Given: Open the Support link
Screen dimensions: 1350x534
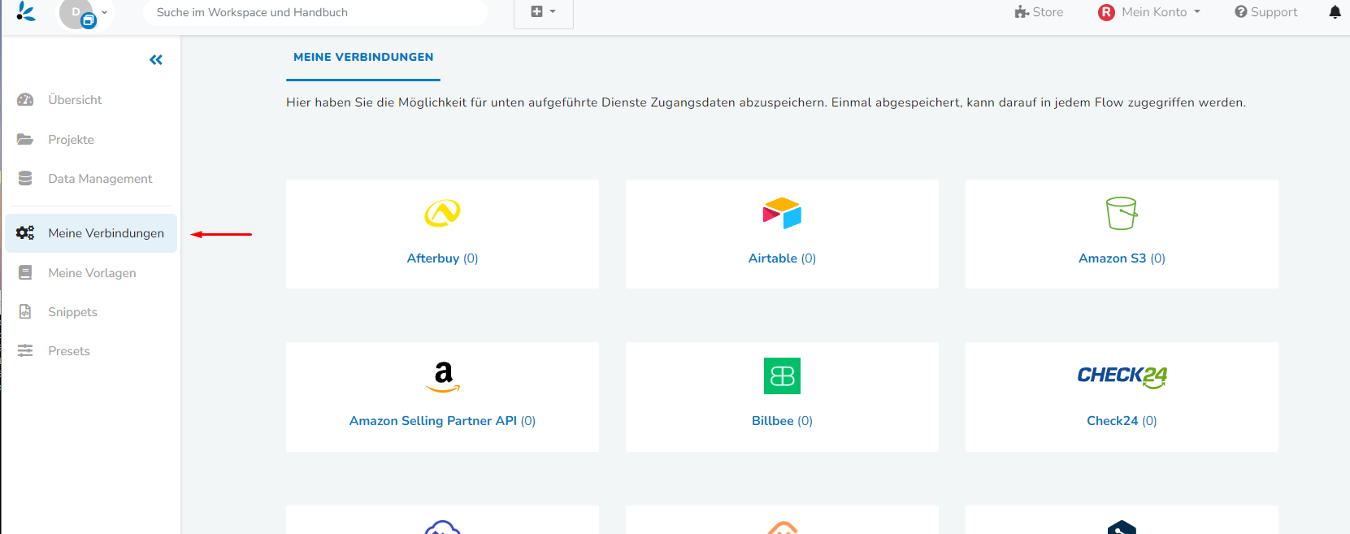Looking at the screenshot, I should point(1265,12).
